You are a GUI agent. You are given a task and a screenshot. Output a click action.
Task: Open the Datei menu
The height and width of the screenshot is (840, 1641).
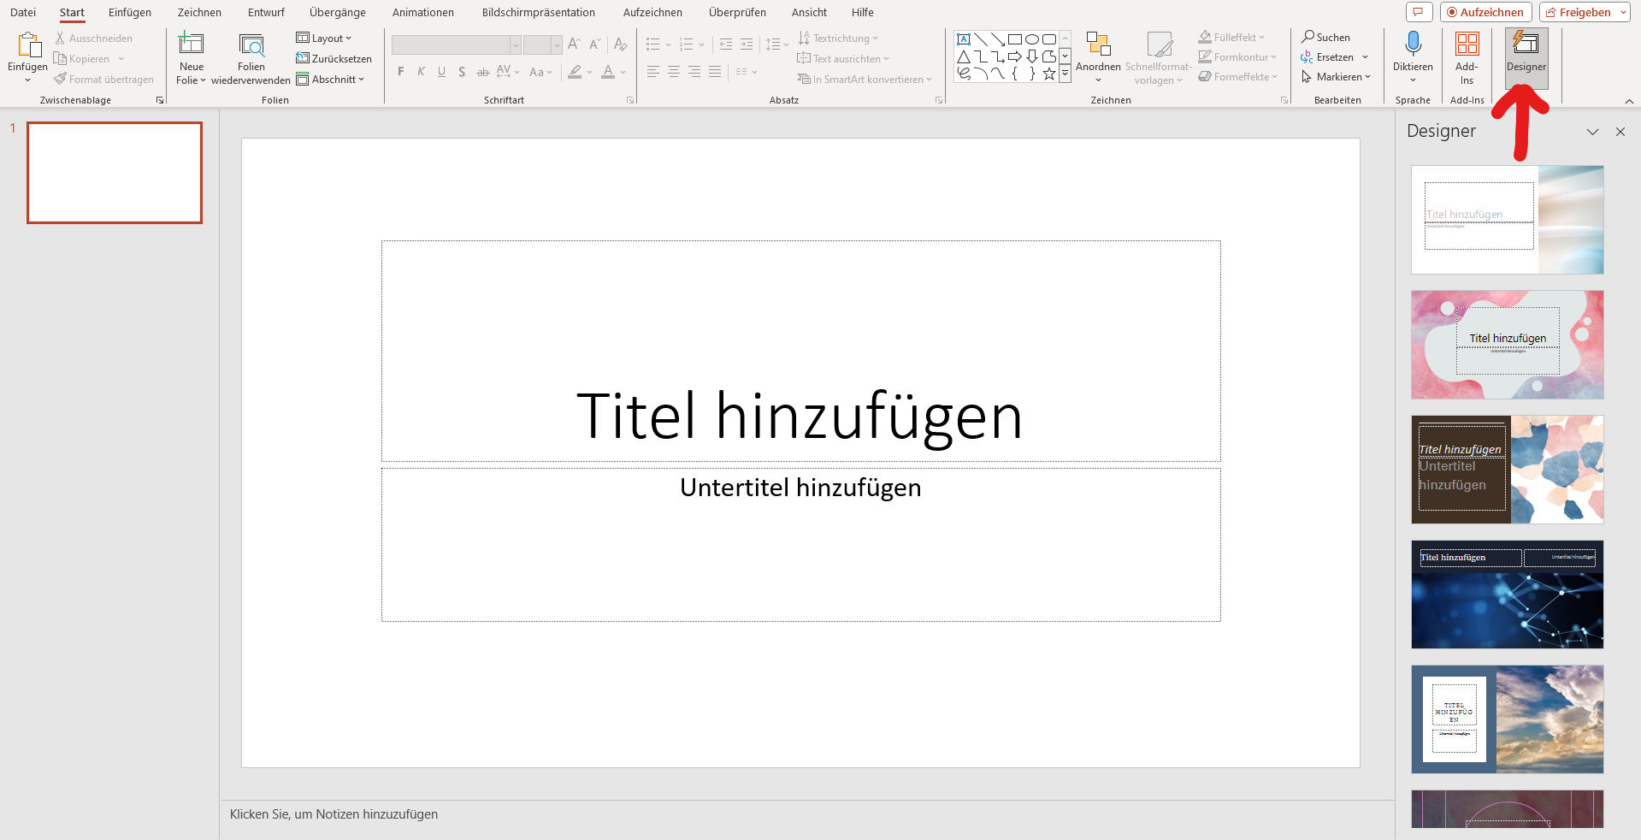point(23,13)
